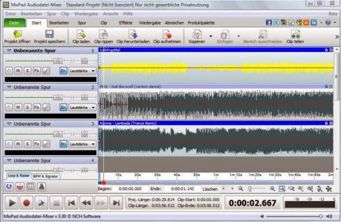This screenshot has height=222, width=341.
Task: Open the Hilfe menu
Action: pos(128,14)
